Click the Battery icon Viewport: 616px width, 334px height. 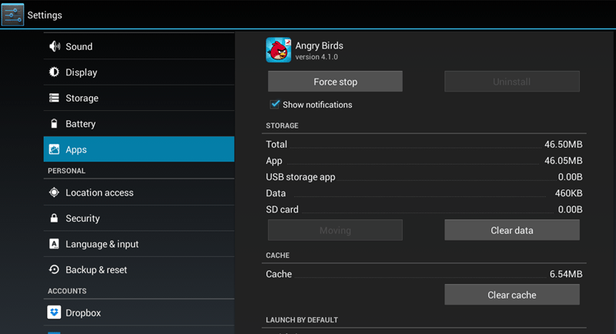click(x=54, y=124)
